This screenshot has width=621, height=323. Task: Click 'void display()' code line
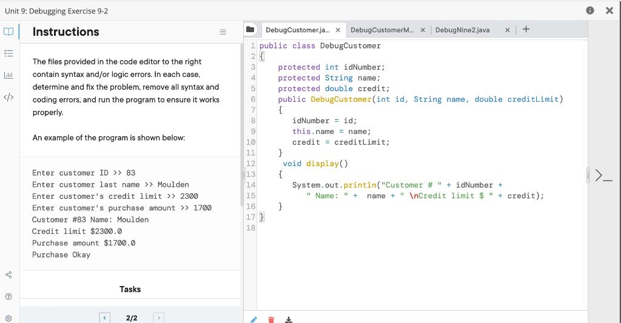tap(315, 164)
